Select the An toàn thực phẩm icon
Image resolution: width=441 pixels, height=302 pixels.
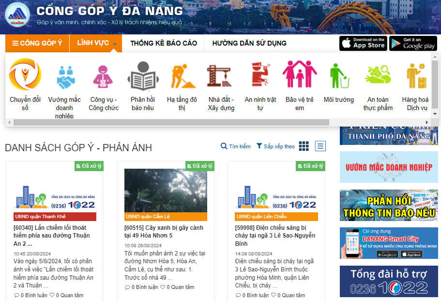coord(378,74)
